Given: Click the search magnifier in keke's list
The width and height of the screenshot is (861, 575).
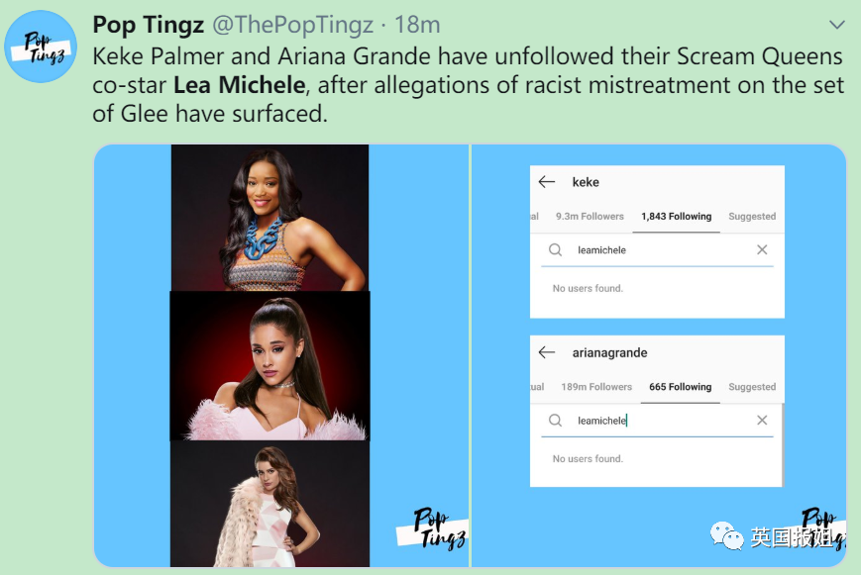Looking at the screenshot, I should pos(555,250).
